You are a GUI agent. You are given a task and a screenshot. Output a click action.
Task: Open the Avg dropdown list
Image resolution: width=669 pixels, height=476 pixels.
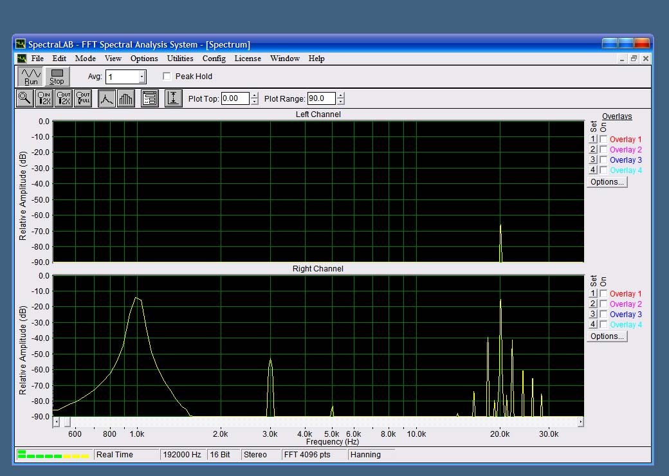[142, 77]
